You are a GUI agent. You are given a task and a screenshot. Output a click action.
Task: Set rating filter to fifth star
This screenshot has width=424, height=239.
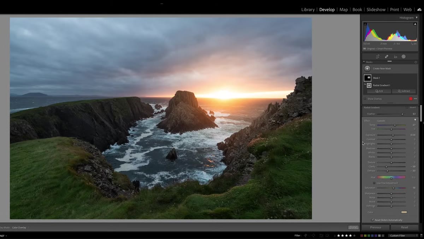click(354, 235)
